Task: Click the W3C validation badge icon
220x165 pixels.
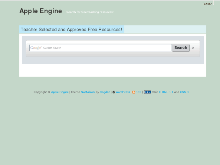Action: pos(148,92)
